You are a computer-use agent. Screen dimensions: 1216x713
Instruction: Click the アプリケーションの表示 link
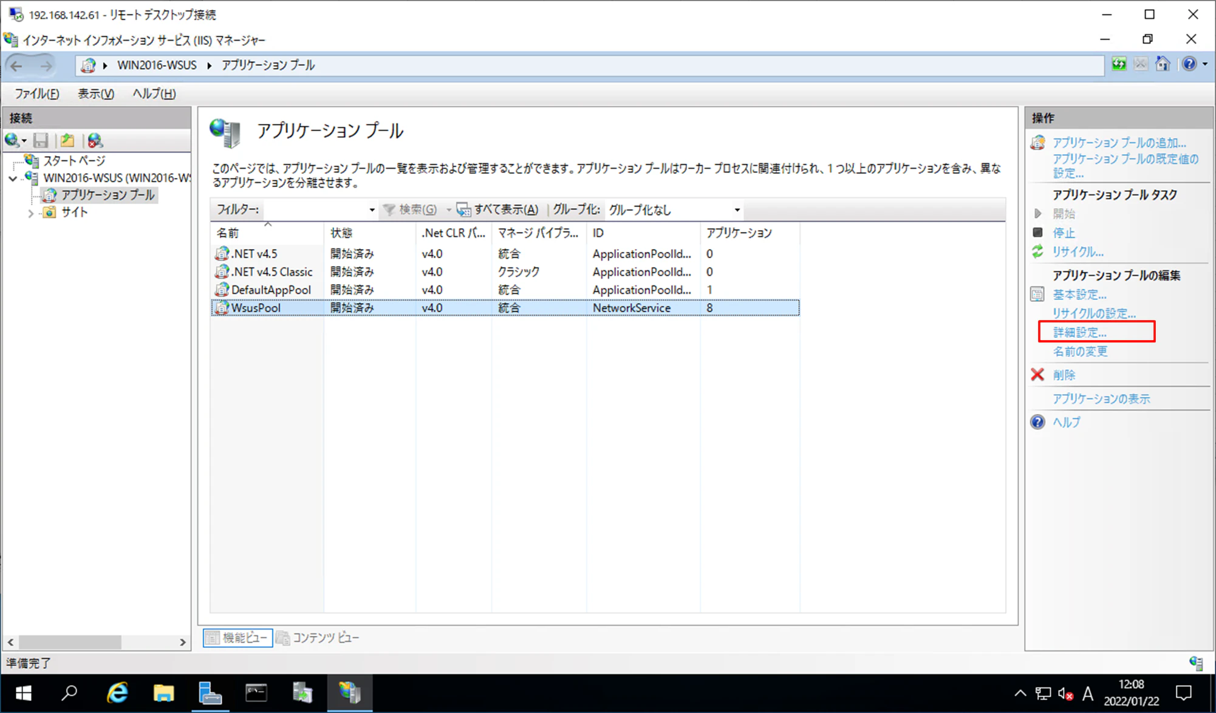pyautogui.click(x=1101, y=399)
